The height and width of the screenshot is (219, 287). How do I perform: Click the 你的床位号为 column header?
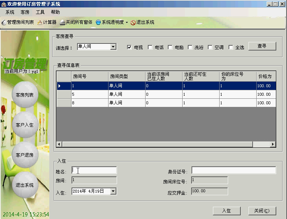click(x=238, y=76)
